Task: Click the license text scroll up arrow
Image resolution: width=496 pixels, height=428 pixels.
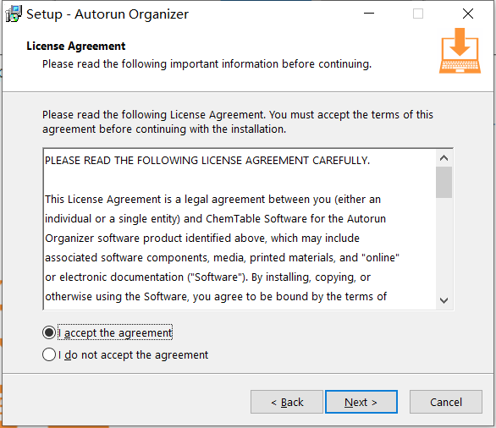Action: click(444, 157)
